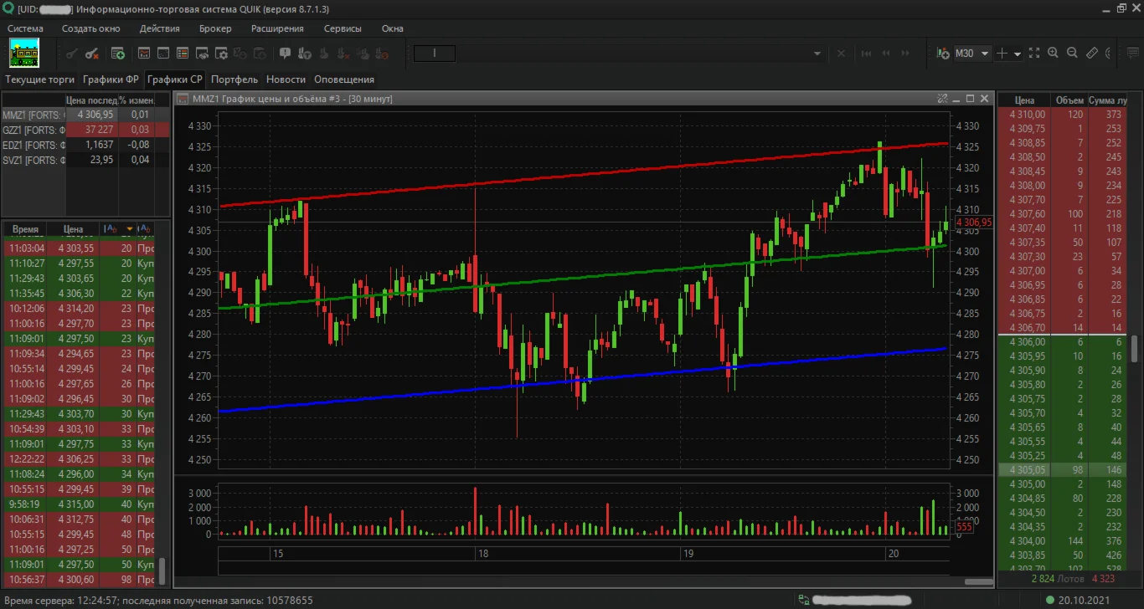
Task: Expand the long empty combo box dropdown
Action: 818,54
